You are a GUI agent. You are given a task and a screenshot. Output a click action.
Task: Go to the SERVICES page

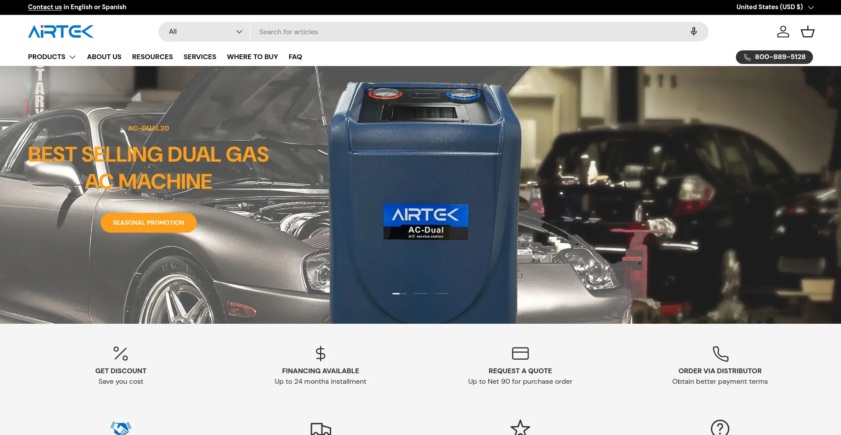(x=200, y=57)
